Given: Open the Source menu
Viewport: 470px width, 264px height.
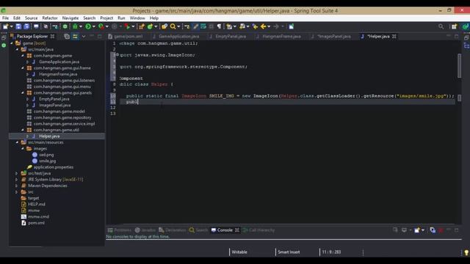Looking at the screenshot, I should pos(31,18).
